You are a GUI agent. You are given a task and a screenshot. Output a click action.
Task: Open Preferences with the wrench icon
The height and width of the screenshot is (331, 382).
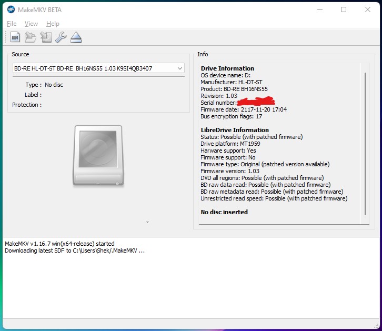(x=61, y=37)
